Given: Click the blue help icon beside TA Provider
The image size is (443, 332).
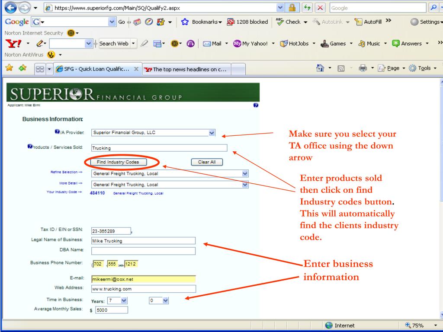Looking at the screenshot, I should [57, 131].
